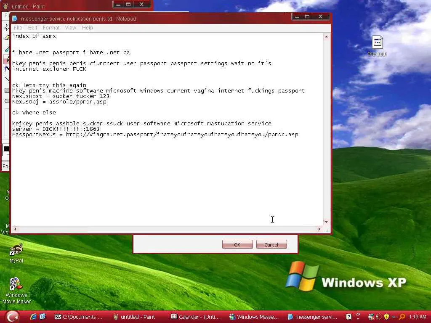Image resolution: width=431 pixels, height=323 pixels.
Task: Select the Rectangle tool in Paint
Action: 8,90
